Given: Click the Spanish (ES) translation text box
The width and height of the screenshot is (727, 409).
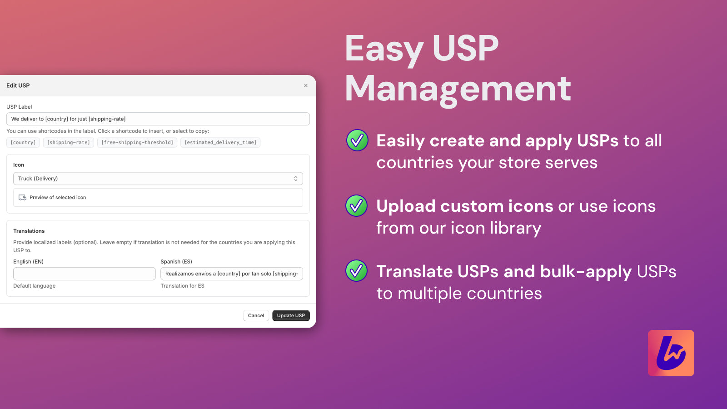Looking at the screenshot, I should (231, 274).
